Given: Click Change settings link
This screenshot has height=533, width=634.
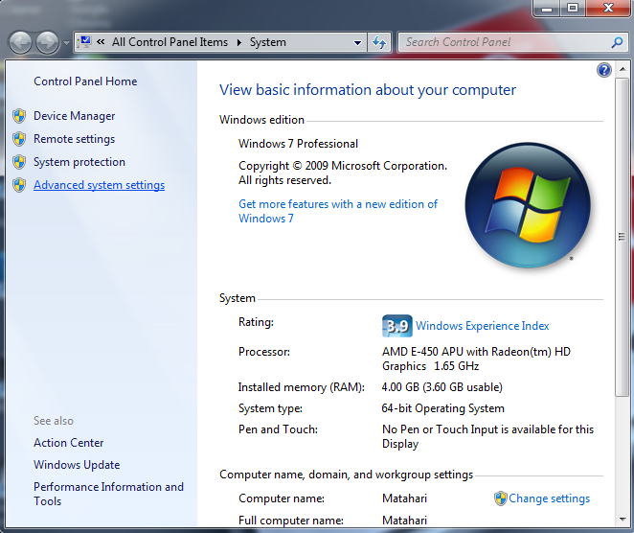Looking at the screenshot, I should [549, 498].
